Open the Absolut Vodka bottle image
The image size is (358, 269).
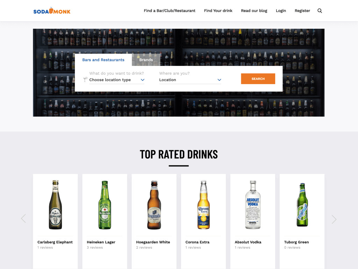pos(253,205)
